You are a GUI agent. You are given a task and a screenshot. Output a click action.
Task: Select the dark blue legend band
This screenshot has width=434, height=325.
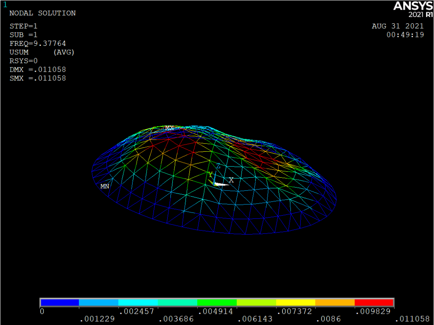[59, 302]
